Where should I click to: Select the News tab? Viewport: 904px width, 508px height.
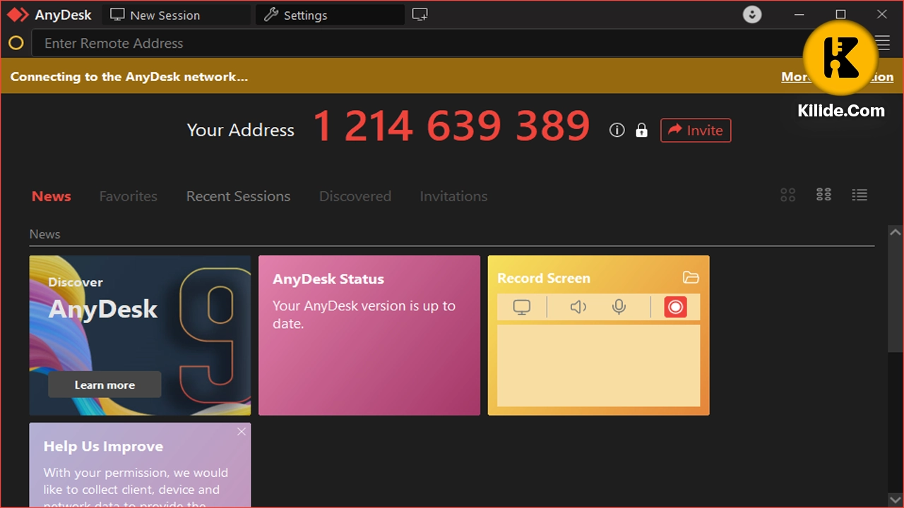pyautogui.click(x=52, y=196)
